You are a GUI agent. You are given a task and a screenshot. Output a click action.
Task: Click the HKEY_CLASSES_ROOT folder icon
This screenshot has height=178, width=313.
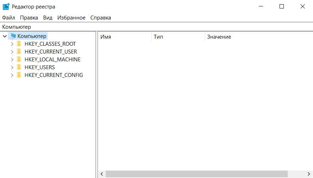tap(19, 44)
